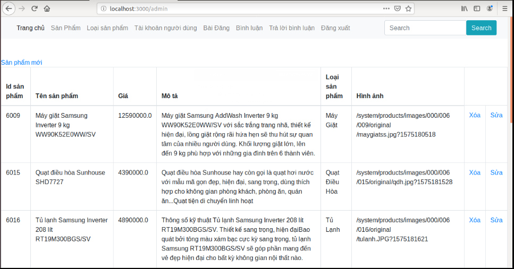This screenshot has height=269, width=514.
Task: Open Loại sản phẩm nav item
Action: pyautogui.click(x=107, y=28)
